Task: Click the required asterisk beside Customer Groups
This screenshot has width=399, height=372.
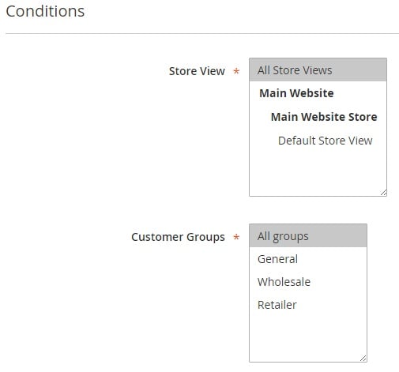Action: [236, 237]
